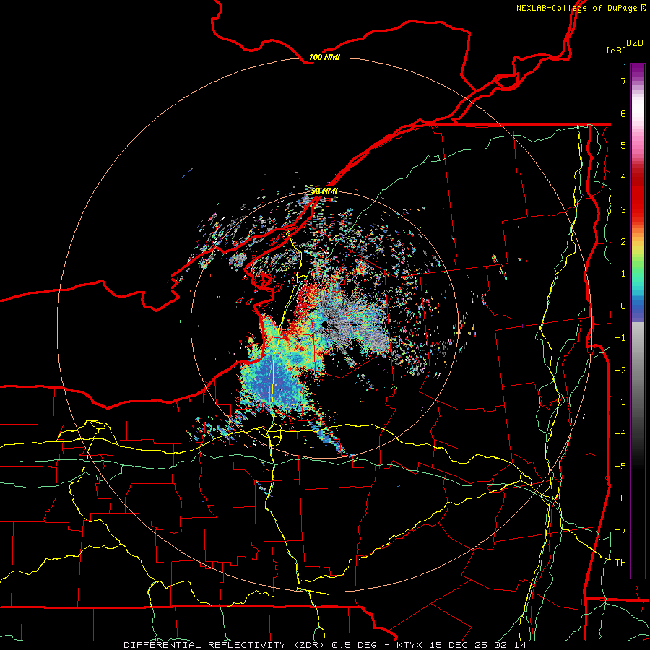The height and width of the screenshot is (650, 650).
Task: Click the purple top of the color bar
Action: click(638, 71)
